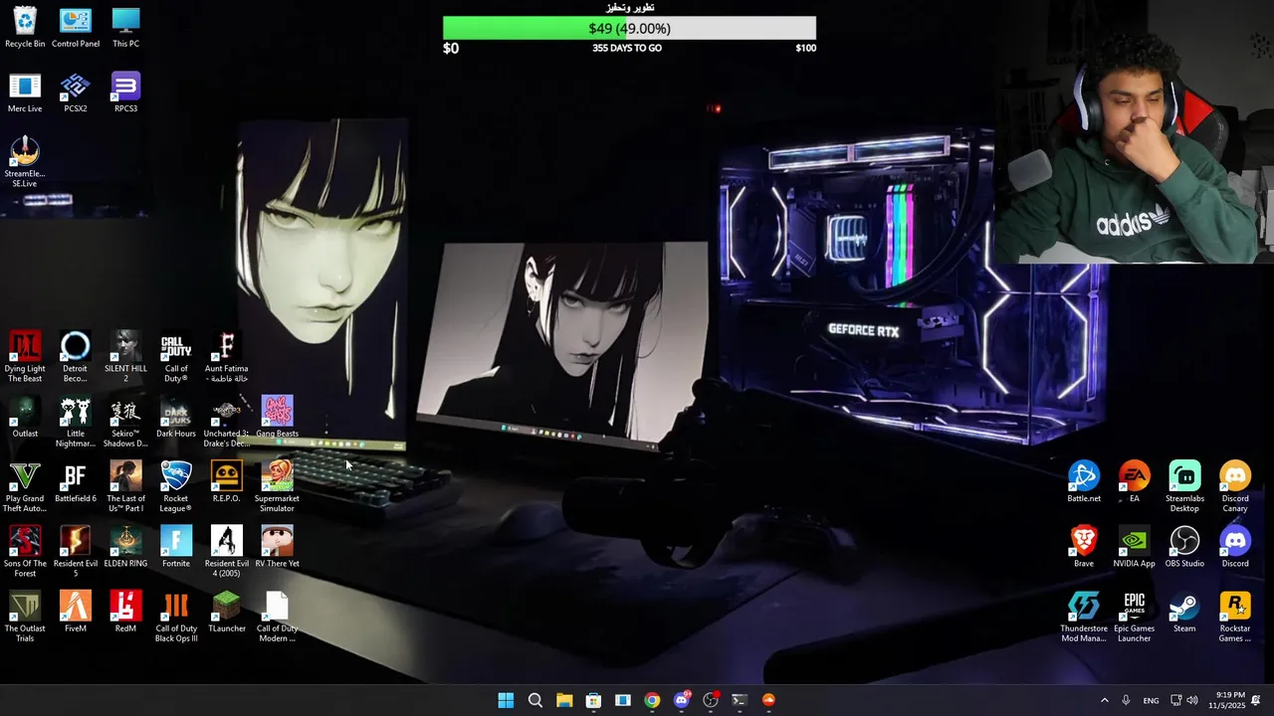Select the Gang Beasts icon
Viewport: 1274px width, 716px height.
coord(277,417)
